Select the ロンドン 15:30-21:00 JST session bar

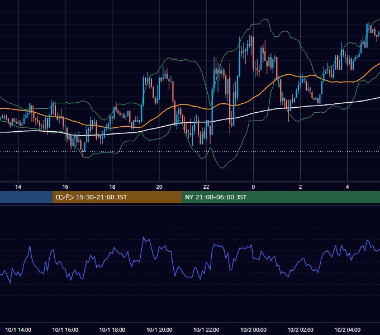(117, 197)
